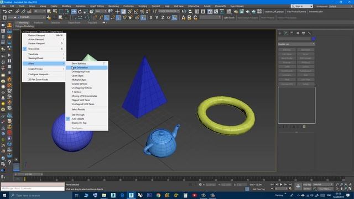
Task: Restrict movement to the XY plane
Action: pos(169,18)
